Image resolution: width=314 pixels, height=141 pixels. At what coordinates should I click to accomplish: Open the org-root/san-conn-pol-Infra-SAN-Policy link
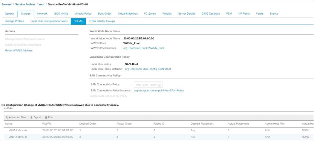(x=159, y=91)
